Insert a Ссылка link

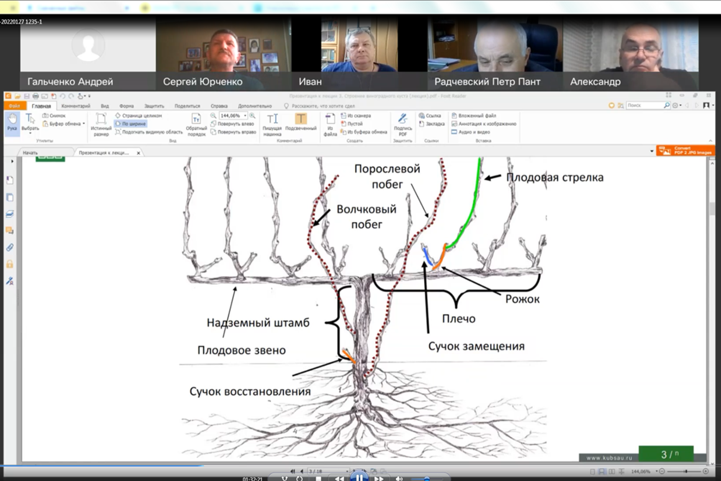pyautogui.click(x=430, y=116)
